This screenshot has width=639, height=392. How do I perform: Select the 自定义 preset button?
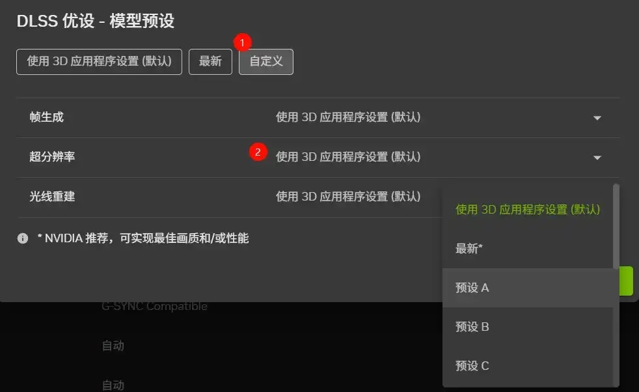[265, 62]
